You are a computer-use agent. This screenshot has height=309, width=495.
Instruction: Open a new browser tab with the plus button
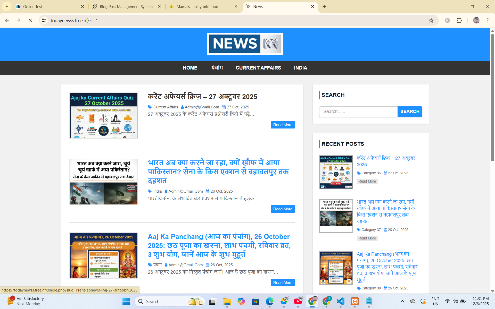tap(324, 6)
